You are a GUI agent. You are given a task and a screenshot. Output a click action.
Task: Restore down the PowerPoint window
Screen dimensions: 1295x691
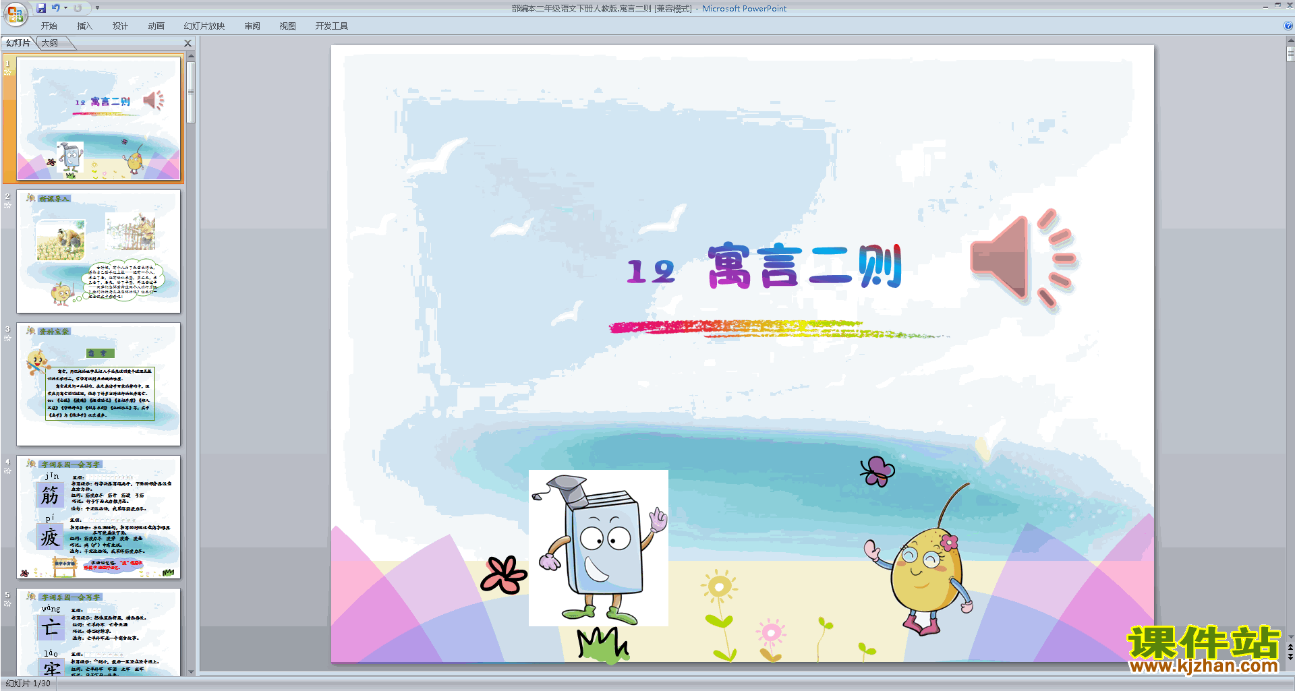click(1277, 5)
